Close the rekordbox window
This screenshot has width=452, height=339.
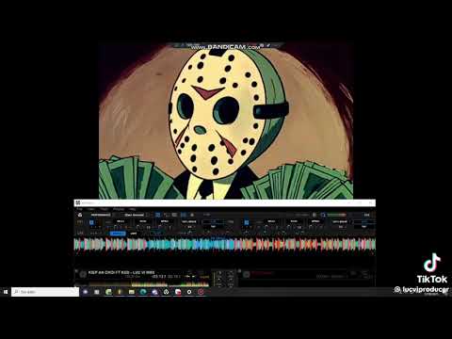[370, 203]
